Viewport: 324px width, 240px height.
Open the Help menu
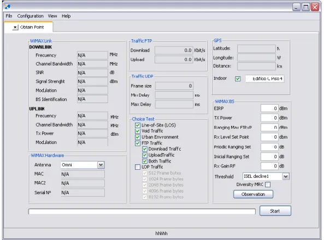click(66, 16)
